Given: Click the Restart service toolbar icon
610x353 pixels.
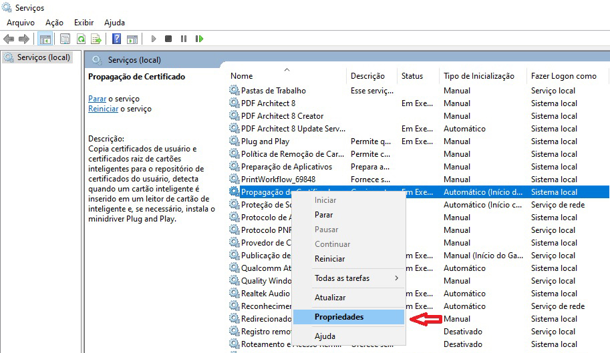Looking at the screenshot, I should [x=199, y=39].
